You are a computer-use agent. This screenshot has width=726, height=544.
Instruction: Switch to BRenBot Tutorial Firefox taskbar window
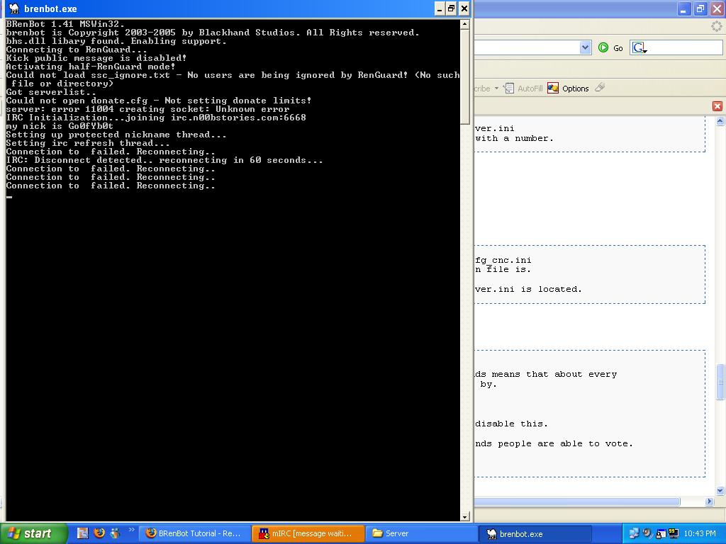tap(194, 533)
